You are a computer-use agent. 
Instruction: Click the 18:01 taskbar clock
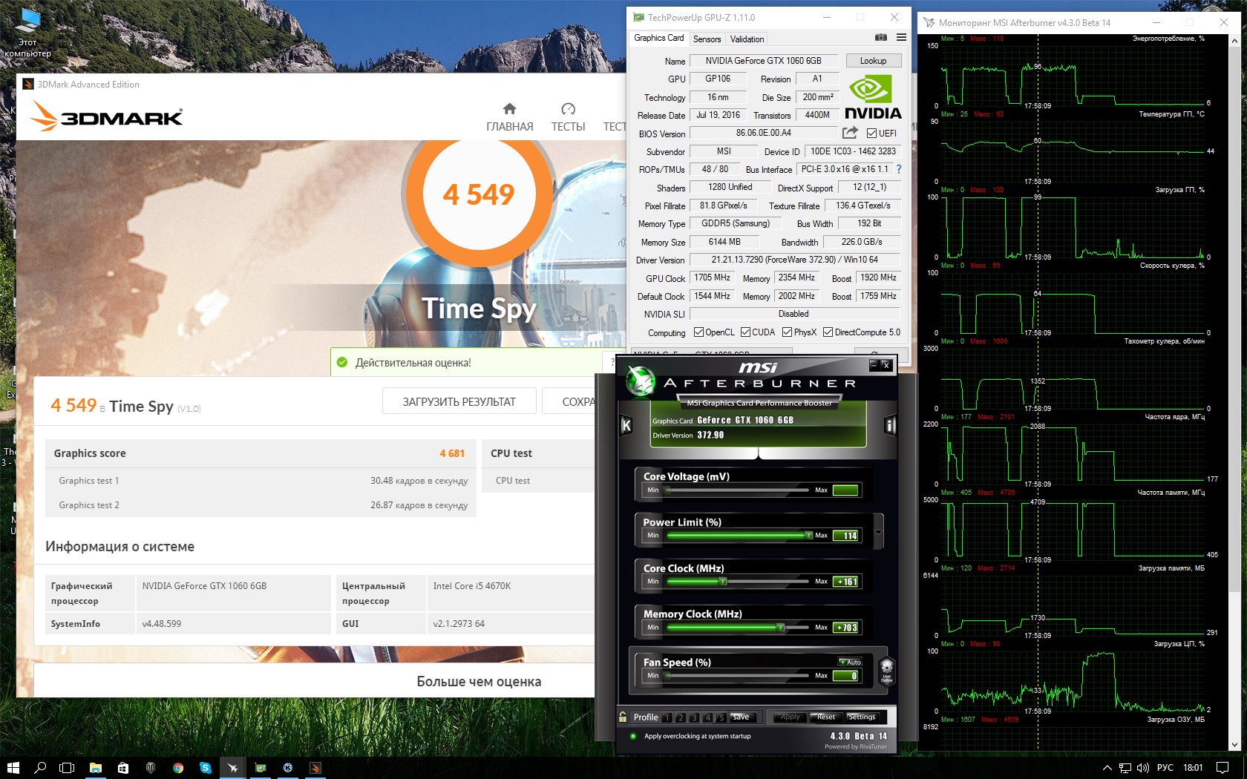tap(1193, 768)
